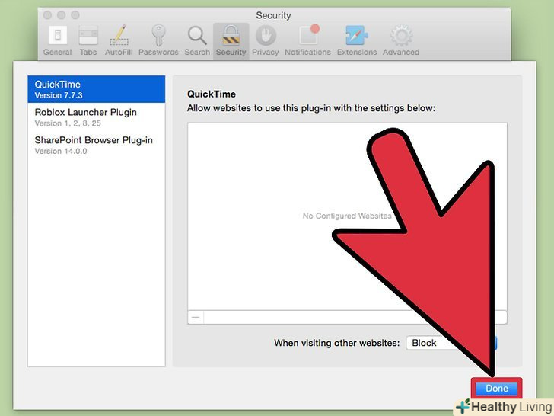Select the QuickTime plug-in row
Screen dimensions: 554x416
[x=97, y=89]
